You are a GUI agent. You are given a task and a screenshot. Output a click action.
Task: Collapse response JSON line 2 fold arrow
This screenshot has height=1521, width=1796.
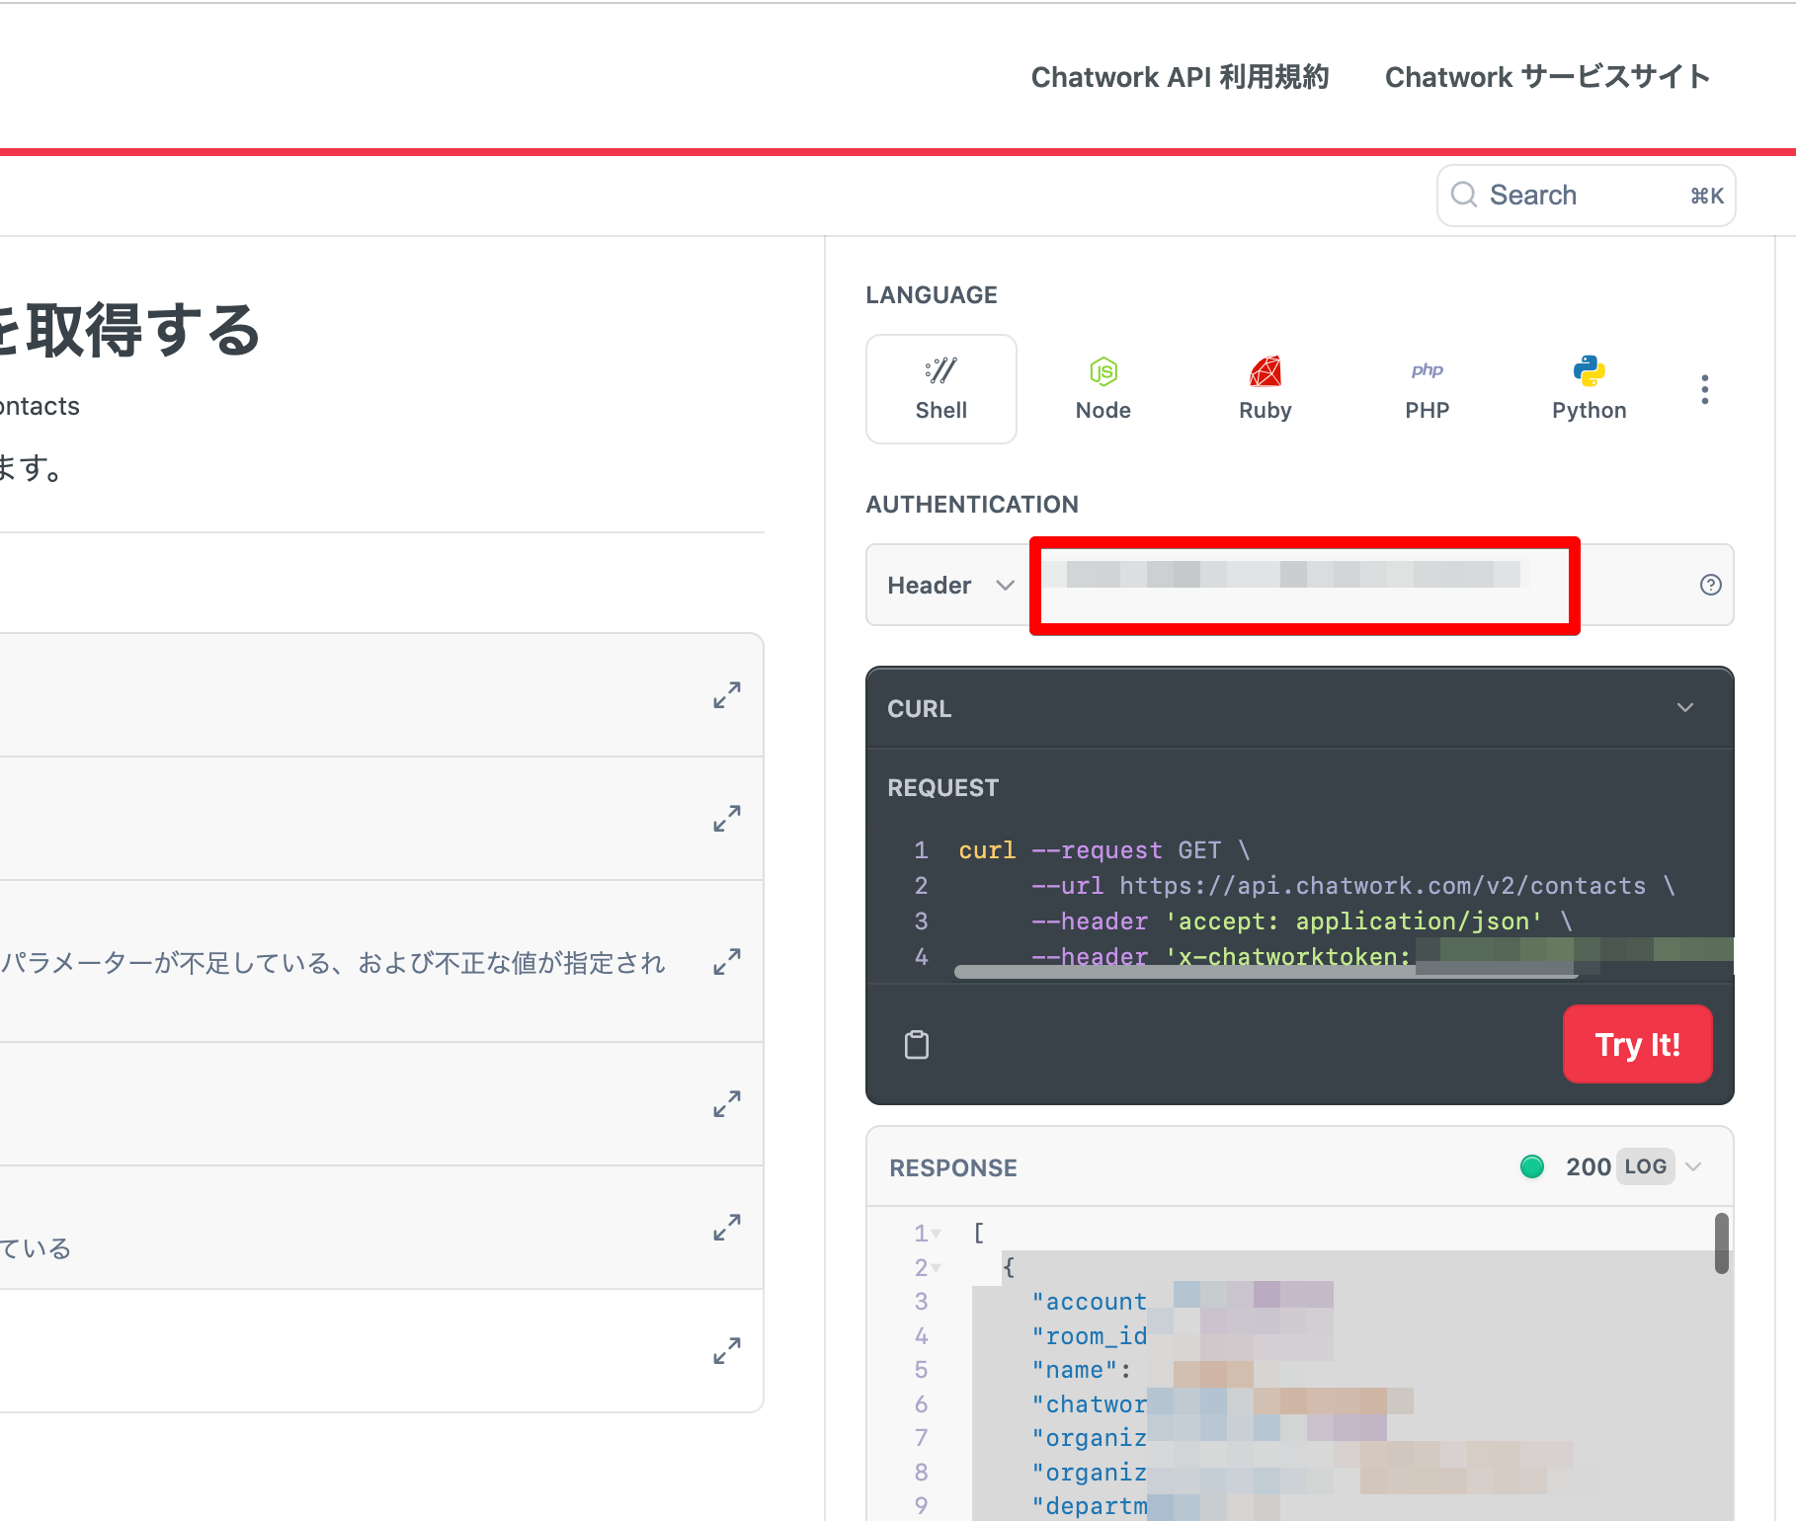pos(936,1268)
